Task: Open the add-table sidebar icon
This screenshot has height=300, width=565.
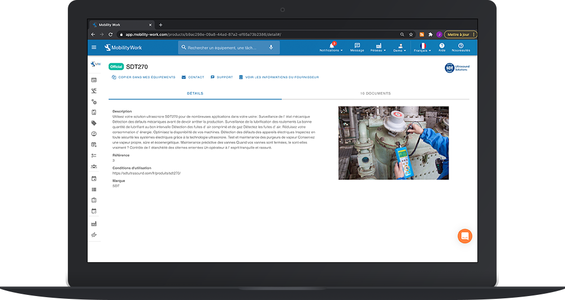Action: pos(94,144)
